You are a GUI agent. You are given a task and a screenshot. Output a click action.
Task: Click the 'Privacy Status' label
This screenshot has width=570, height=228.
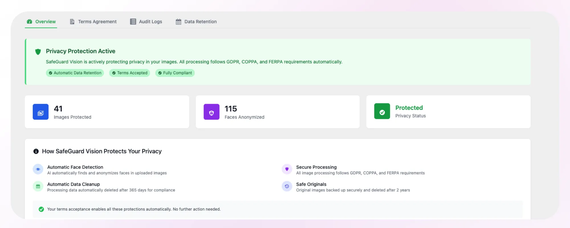coord(410,116)
